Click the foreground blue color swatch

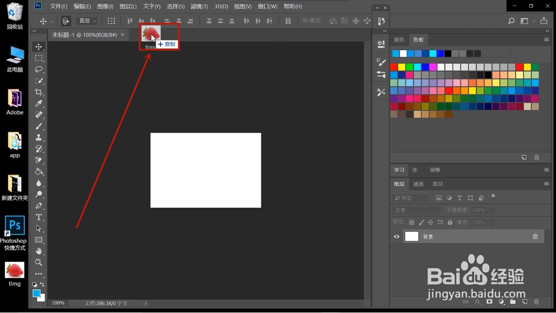(x=36, y=294)
